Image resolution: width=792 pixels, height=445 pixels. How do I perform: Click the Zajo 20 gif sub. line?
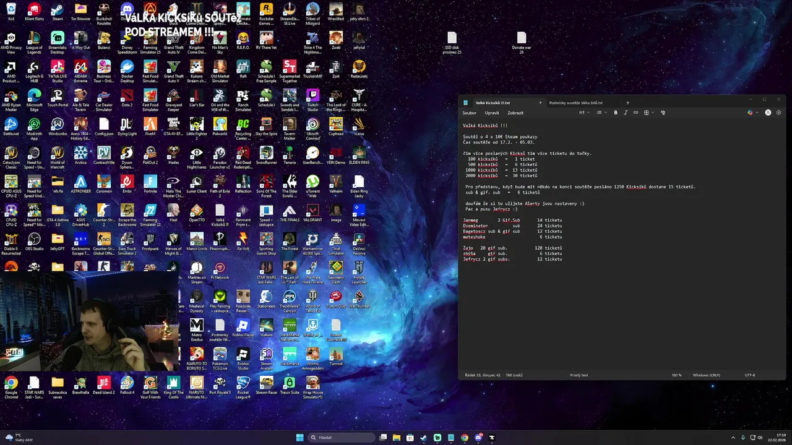click(512, 248)
